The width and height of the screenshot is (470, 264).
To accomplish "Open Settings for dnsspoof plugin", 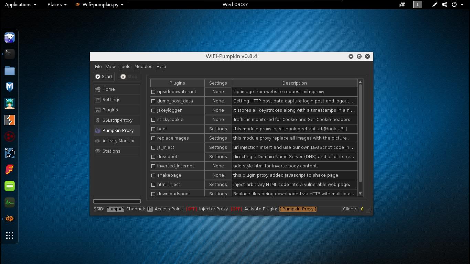I will 218,157.
